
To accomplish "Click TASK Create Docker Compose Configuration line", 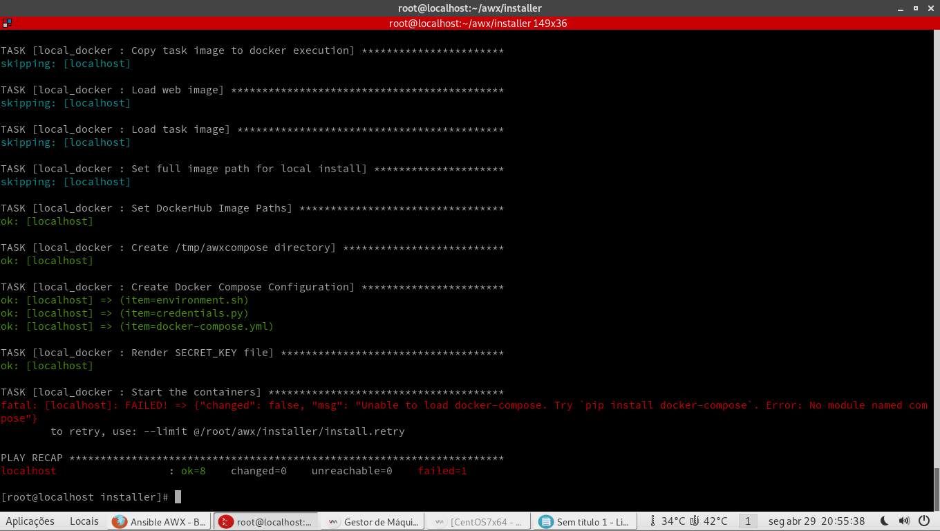I will coord(252,287).
